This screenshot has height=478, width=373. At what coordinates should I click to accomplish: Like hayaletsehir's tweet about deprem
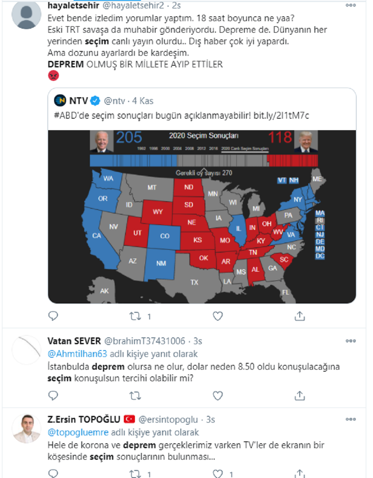217,316
